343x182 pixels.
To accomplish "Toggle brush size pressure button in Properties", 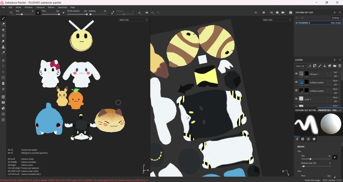I will pos(335,157).
